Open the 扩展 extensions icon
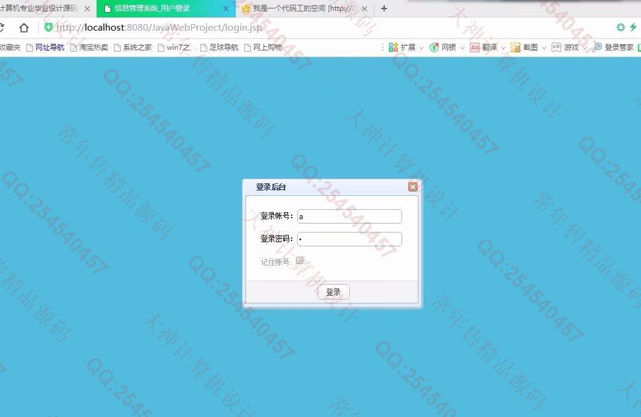This screenshot has width=641, height=417. (393, 47)
